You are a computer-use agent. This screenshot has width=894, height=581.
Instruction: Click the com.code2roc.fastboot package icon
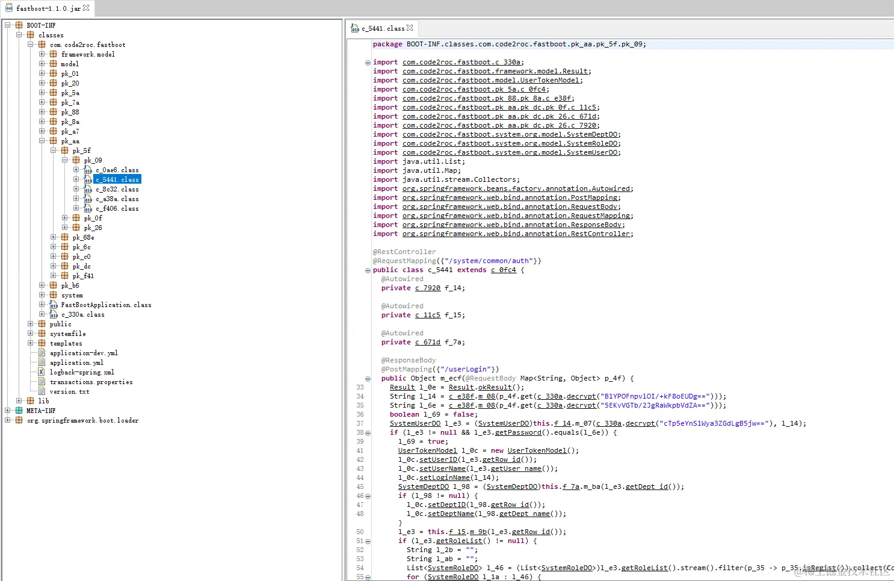(42, 45)
